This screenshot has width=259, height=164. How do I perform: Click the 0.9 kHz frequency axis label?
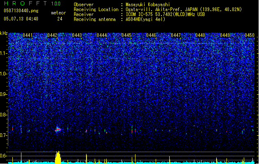click(x=3, y=94)
